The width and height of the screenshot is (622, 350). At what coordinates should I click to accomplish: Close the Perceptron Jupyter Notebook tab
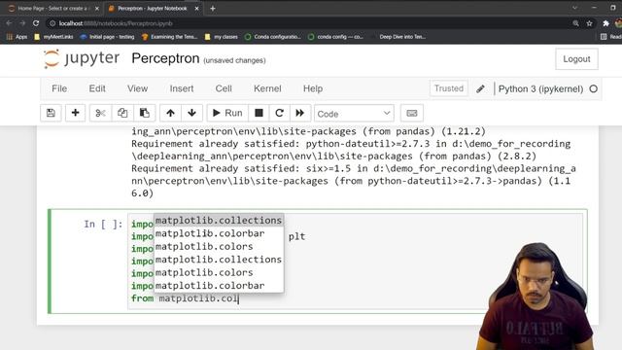196,8
